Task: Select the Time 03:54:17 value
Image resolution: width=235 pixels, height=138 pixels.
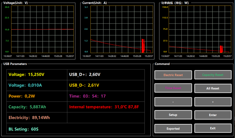Action: 87,96
